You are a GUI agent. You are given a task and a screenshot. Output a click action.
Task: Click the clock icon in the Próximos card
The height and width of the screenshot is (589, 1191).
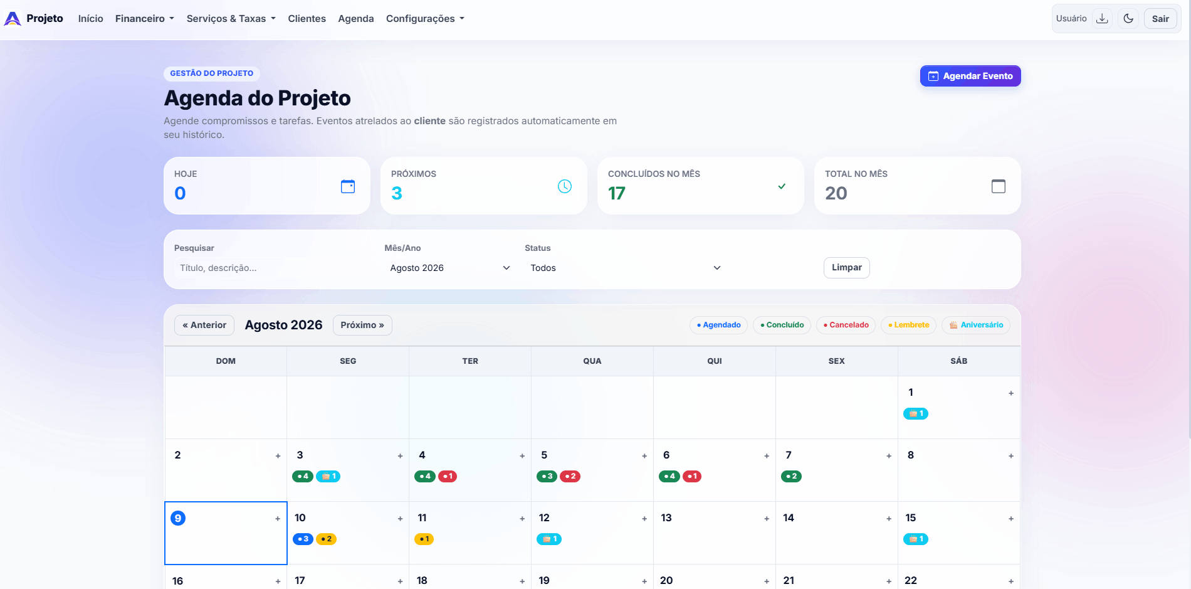[x=565, y=186]
